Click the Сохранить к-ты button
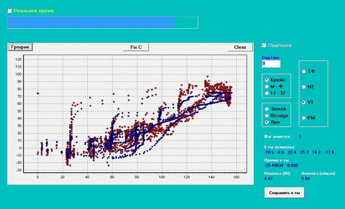Image resolution: width=345 pixels, height=209 pixels. point(284,193)
